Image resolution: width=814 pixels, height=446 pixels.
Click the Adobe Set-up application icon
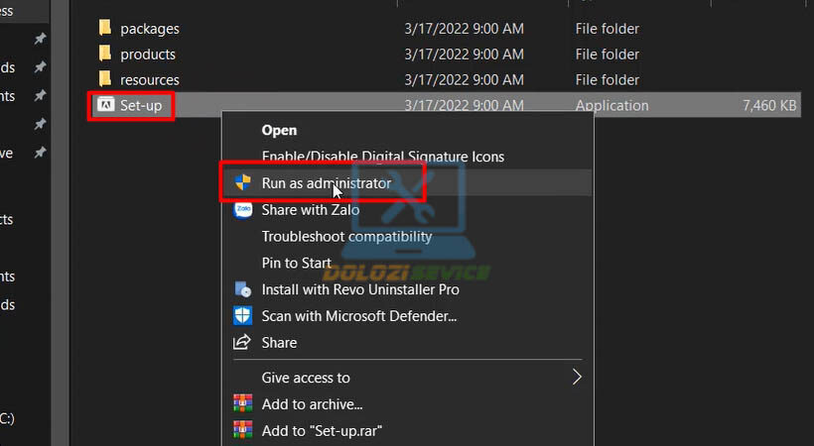coord(105,105)
